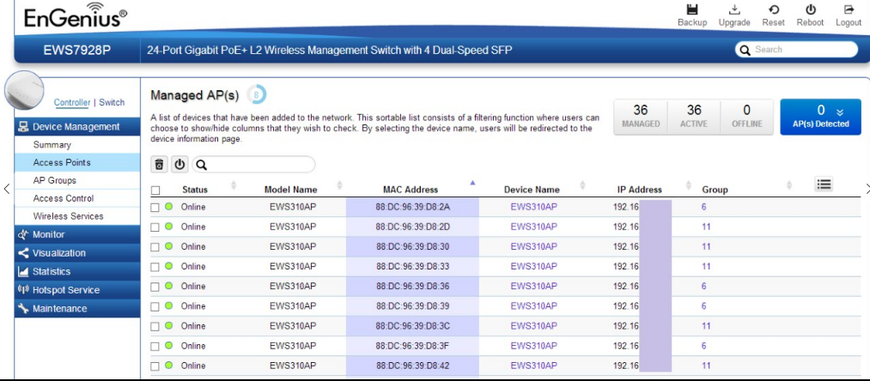The height and width of the screenshot is (381, 870).
Task: Switch to the Controller tab
Action: 72,103
